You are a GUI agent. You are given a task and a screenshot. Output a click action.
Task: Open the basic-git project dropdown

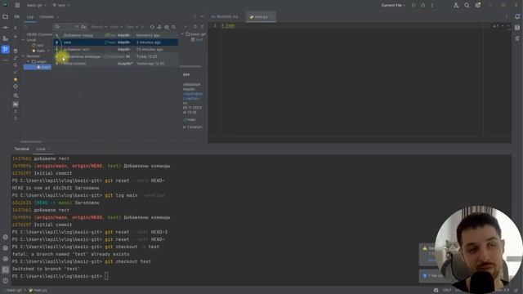[36, 6]
